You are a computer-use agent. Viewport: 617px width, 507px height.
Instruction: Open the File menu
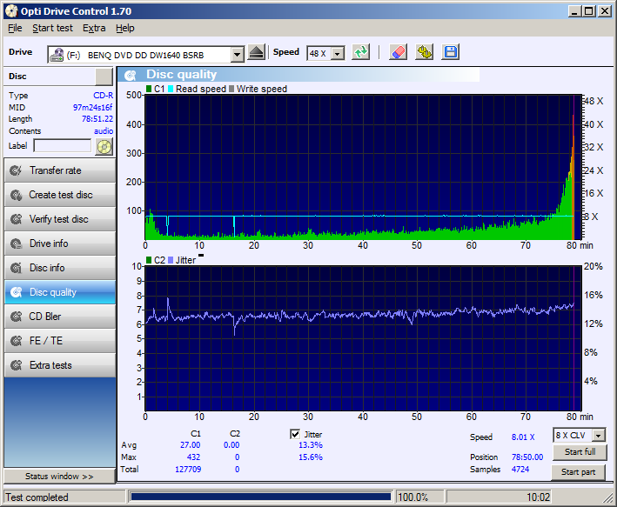[x=15, y=29]
